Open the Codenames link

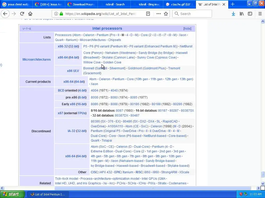(x=178, y=183)
